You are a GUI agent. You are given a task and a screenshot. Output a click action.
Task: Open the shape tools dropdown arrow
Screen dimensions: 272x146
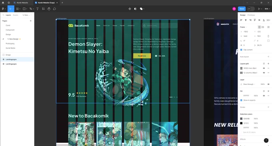coord(26,9)
